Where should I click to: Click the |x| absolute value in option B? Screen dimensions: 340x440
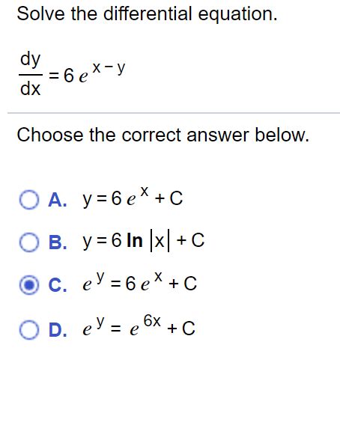pyautogui.click(x=160, y=241)
